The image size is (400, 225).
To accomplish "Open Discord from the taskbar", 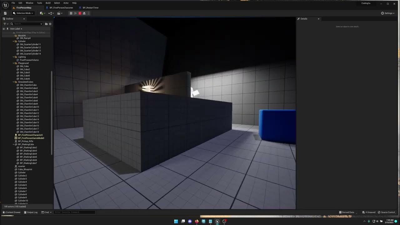I will [x=190, y=221].
